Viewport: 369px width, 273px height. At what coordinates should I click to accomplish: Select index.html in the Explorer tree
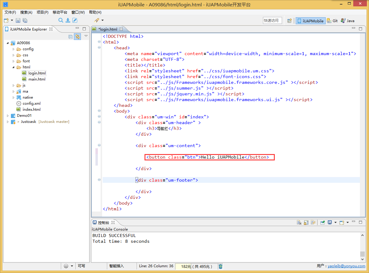32,110
